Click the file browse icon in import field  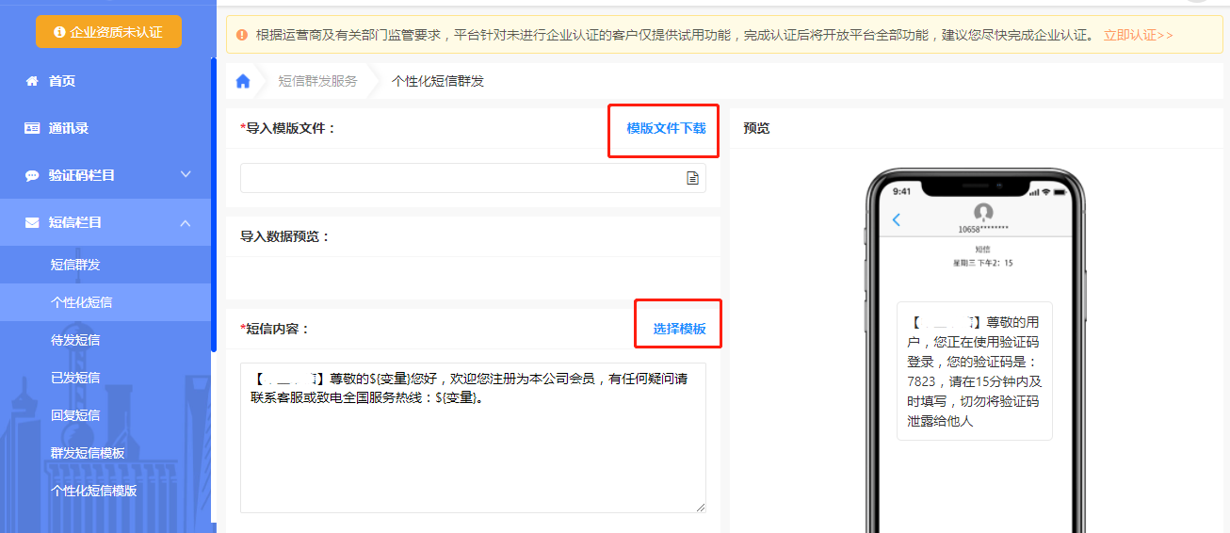click(692, 178)
